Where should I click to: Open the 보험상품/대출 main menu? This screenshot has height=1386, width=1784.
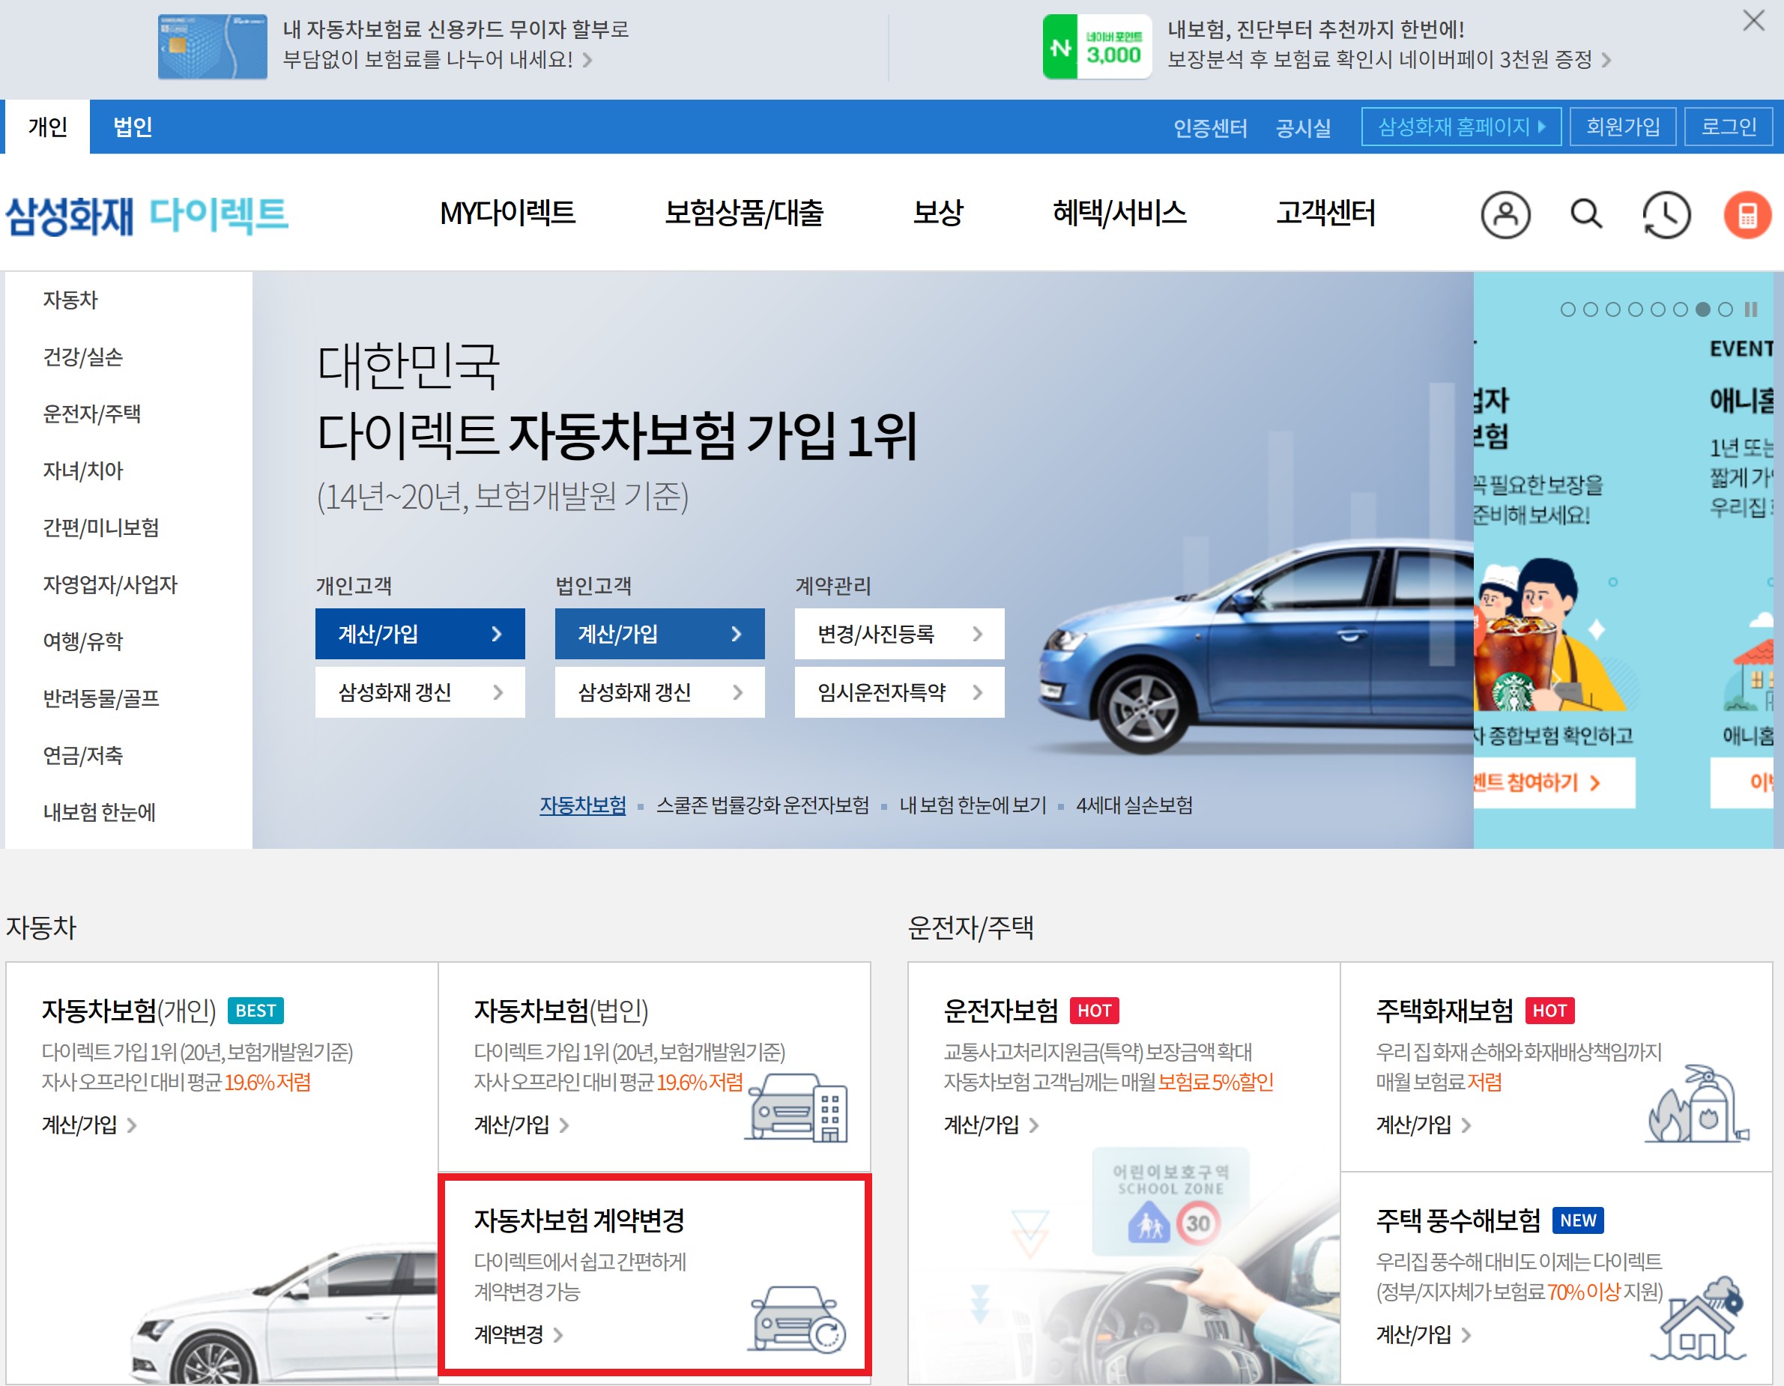coord(743,214)
